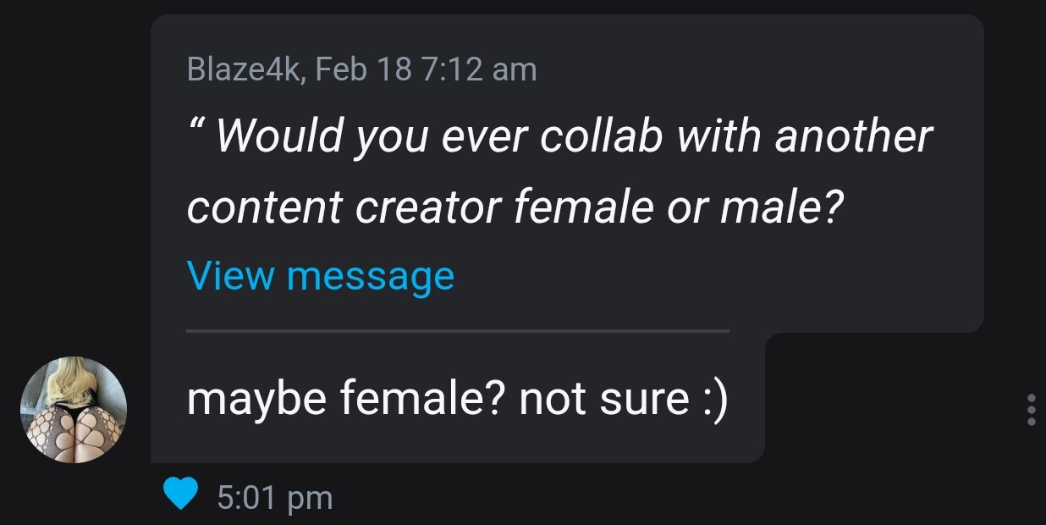This screenshot has height=525, width=1046.
Task: Click the line "content creator female or male?"
Action: [516, 206]
